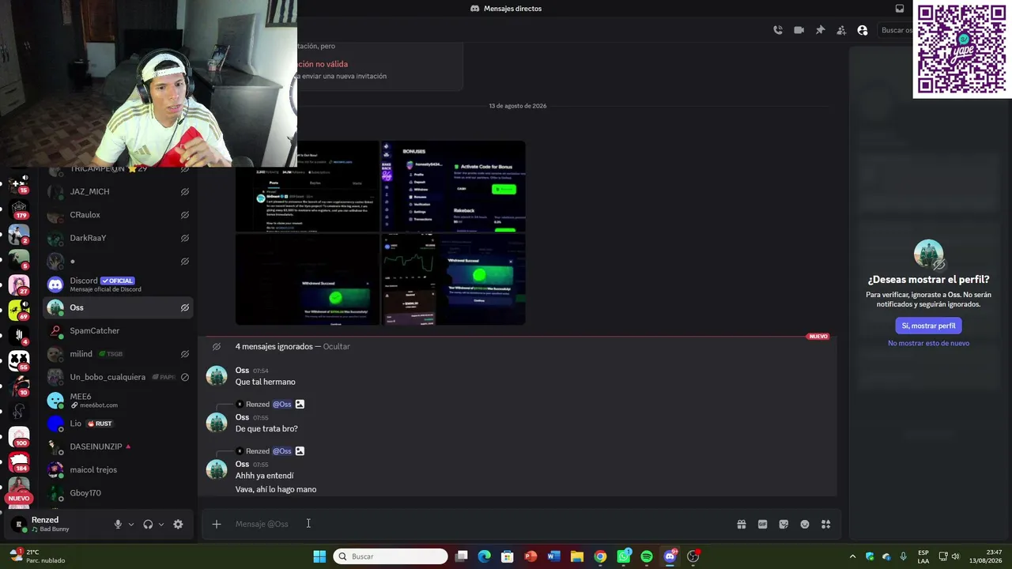Click 'No mostrar esto de nuevo' link
1012x569 pixels.
click(928, 343)
